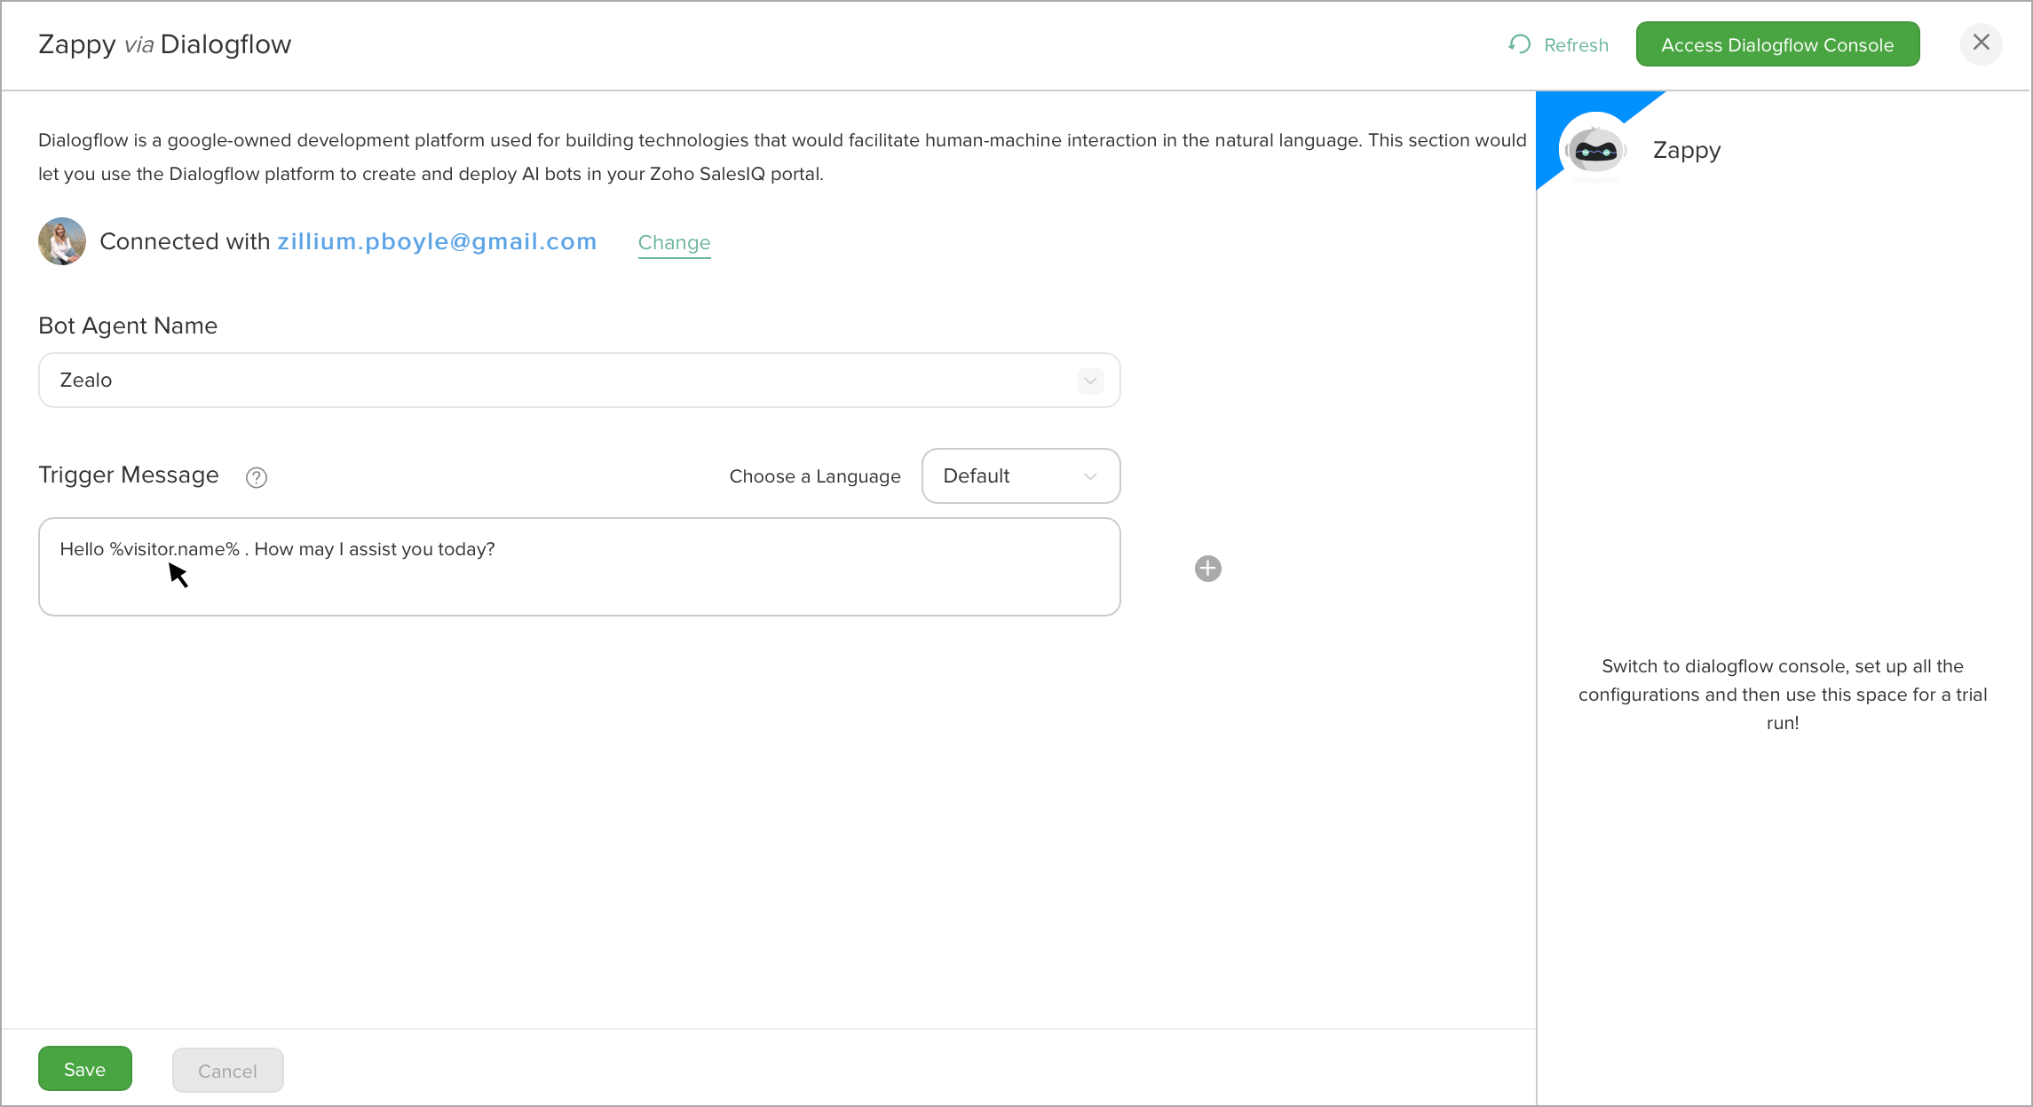This screenshot has height=1107, width=2033.
Task: Click inside the Trigger Message text box
Action: click(579, 567)
